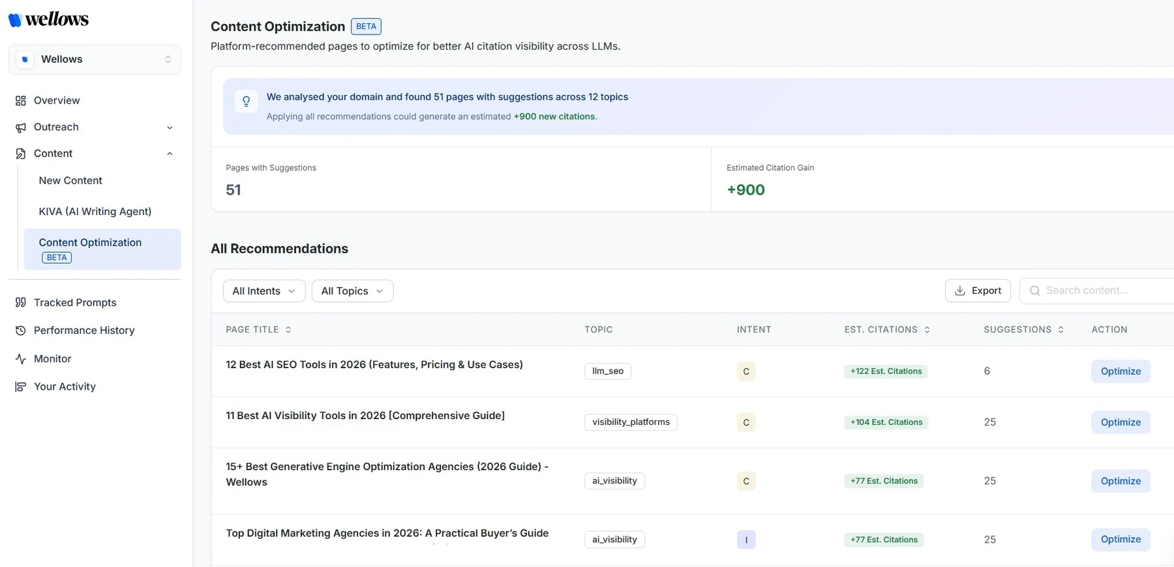Click +900 new citations text in banner

[554, 117]
